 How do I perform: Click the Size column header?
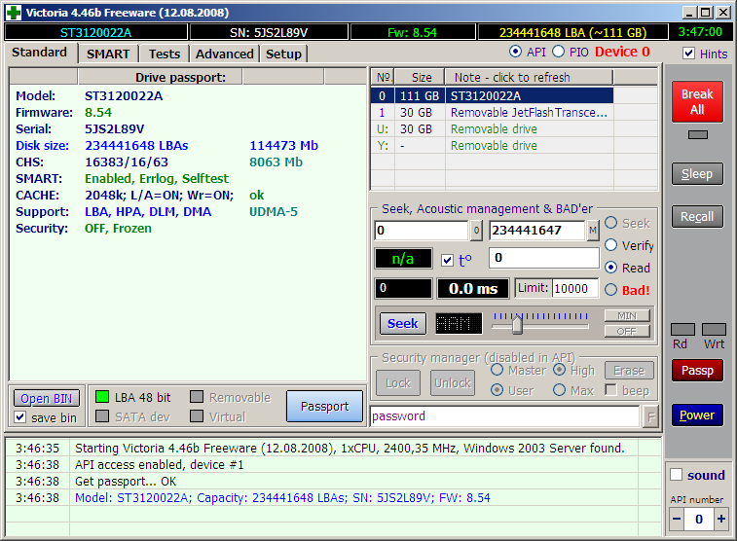(x=421, y=77)
